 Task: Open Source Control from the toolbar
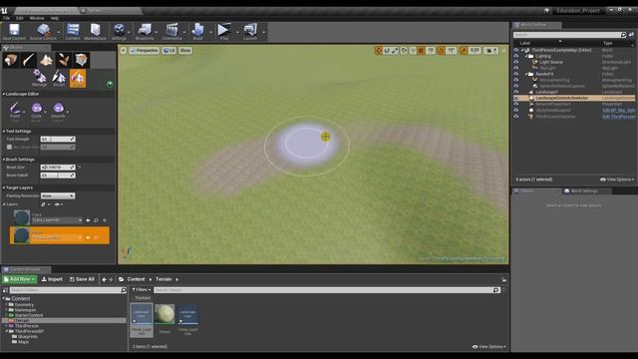pos(43,31)
